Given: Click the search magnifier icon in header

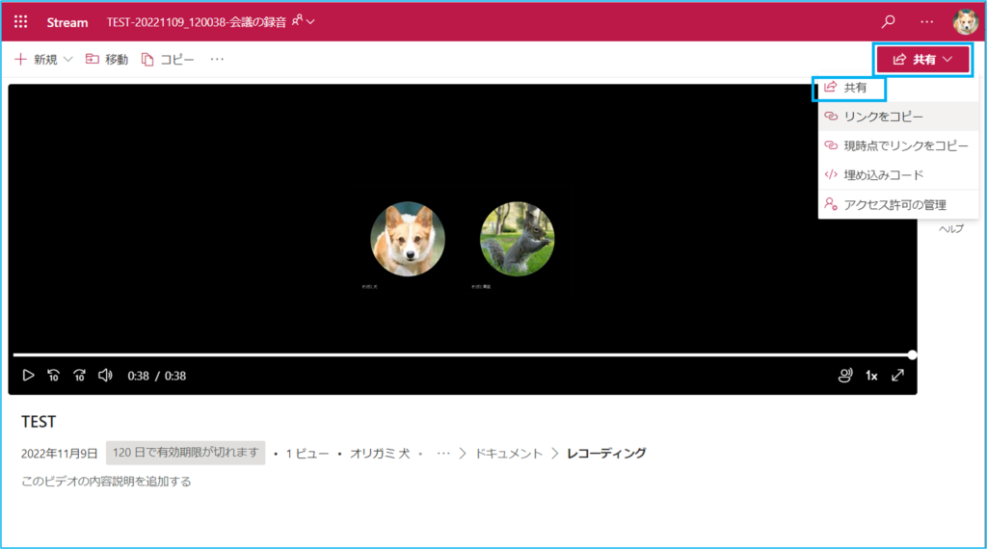Looking at the screenshot, I should pos(888,21).
